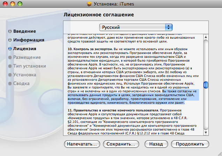Click the scrollbar down arrow
This screenshot has height=156, width=222.
[x=206, y=133]
